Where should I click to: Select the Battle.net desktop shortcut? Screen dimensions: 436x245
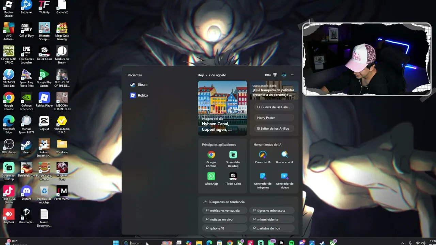(27, 7)
